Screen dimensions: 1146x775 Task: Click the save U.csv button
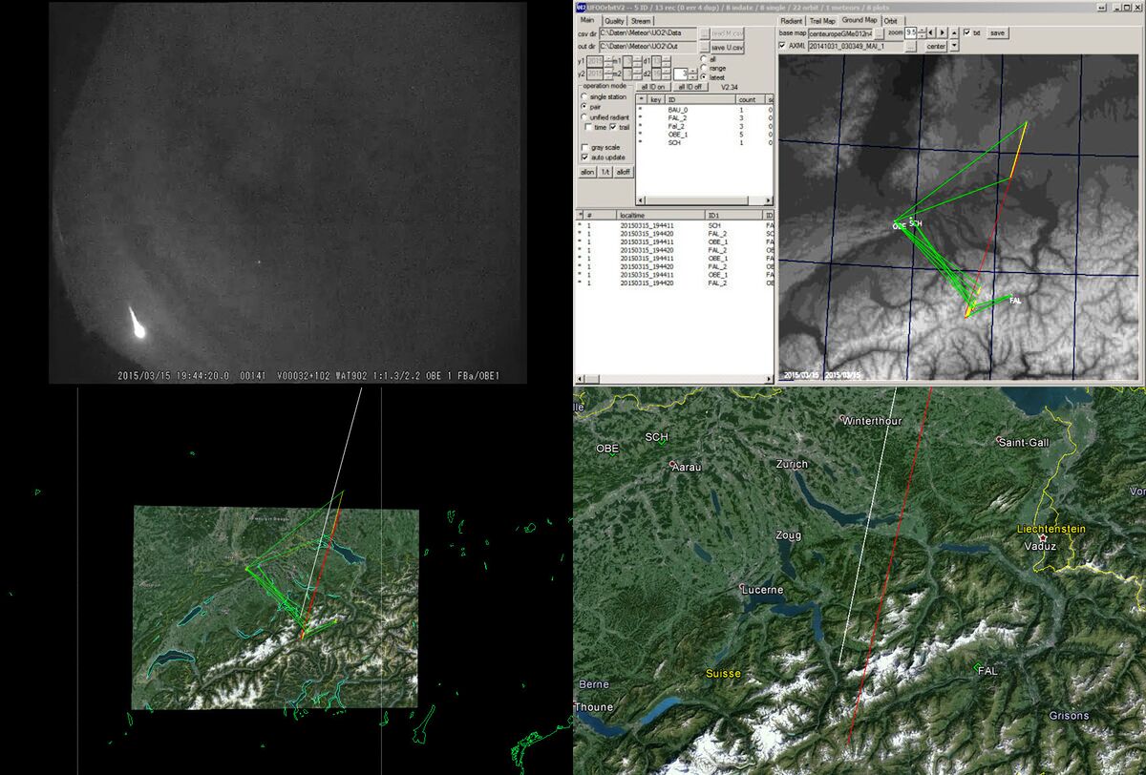(x=727, y=46)
